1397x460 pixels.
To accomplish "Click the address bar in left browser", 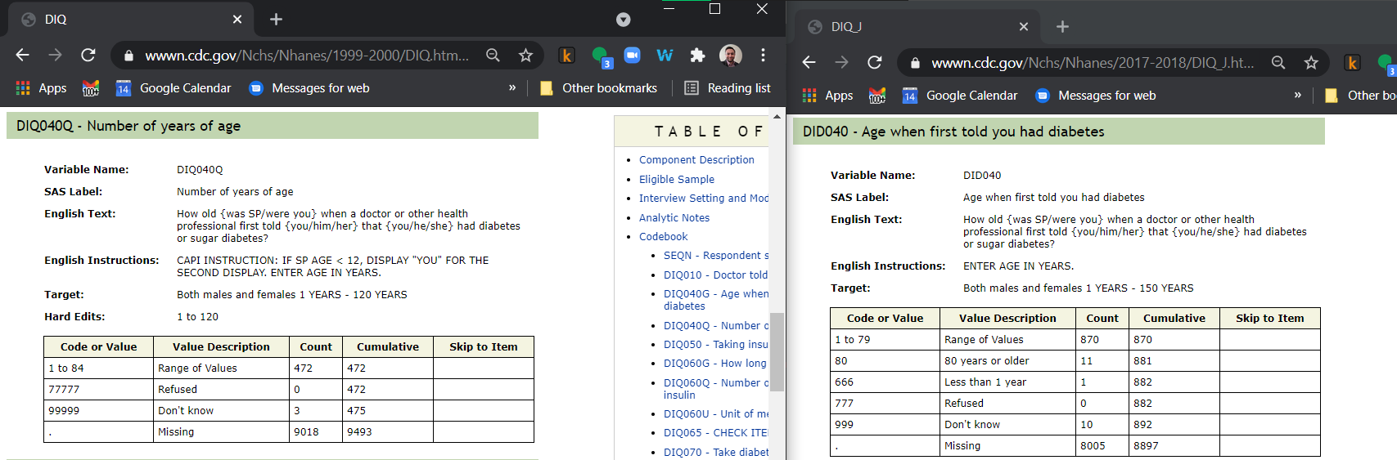I will 307,55.
